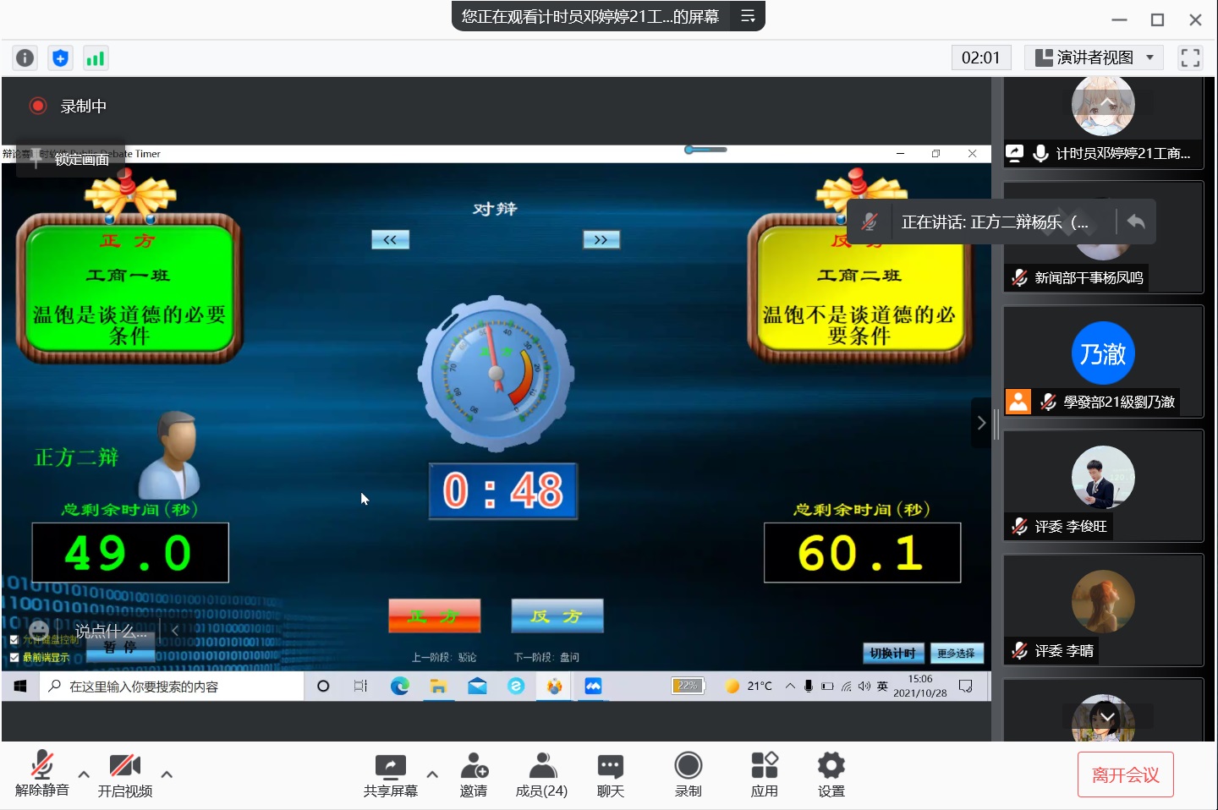Click the Windows taskbar search box

(172, 687)
